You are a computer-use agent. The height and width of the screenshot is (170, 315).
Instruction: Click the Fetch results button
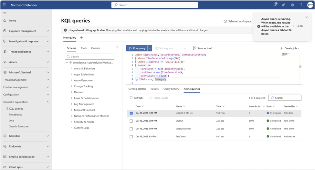coord(159,98)
